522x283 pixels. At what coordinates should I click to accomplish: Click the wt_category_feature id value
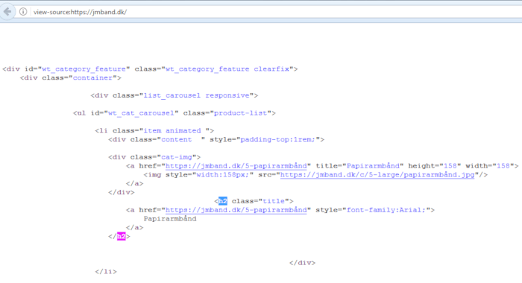(84, 69)
